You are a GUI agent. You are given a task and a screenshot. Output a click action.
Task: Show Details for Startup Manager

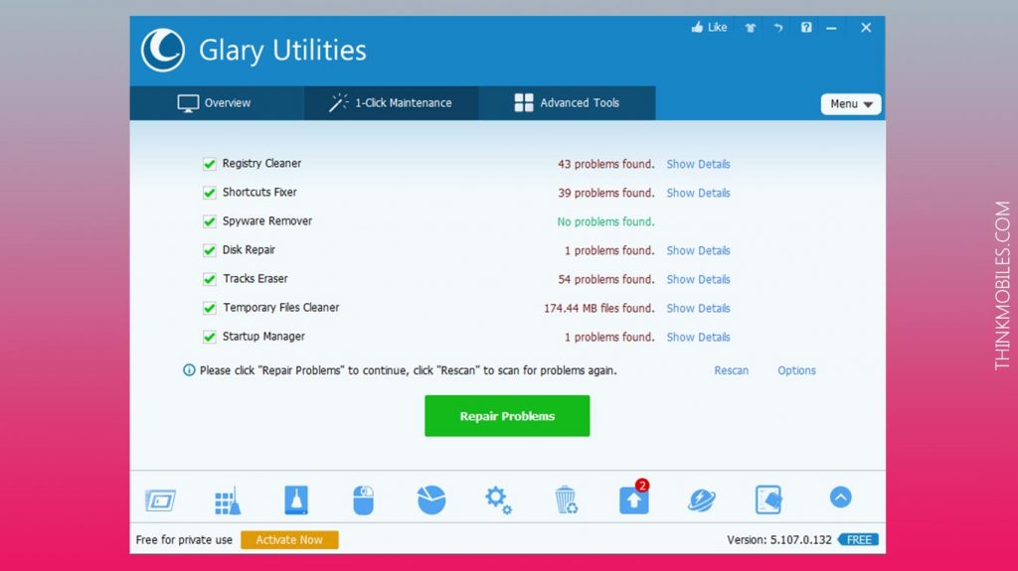(698, 337)
